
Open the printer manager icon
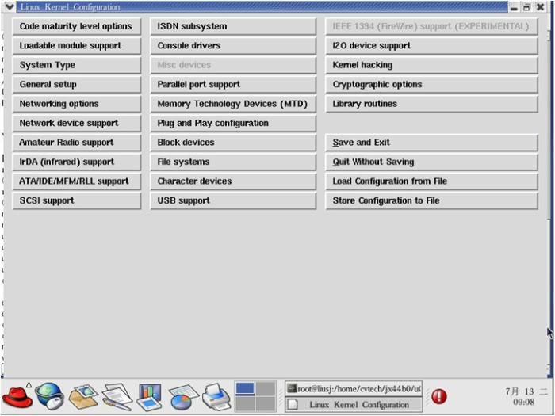point(216,395)
